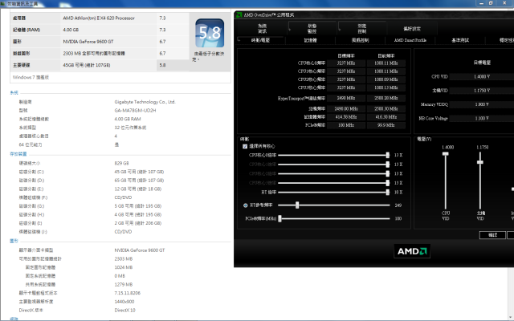Image resolution: width=514 pixels, height=321 pixels.
Task: Click the PCIe frequency slider at 100
Action: pyautogui.click(x=334, y=218)
